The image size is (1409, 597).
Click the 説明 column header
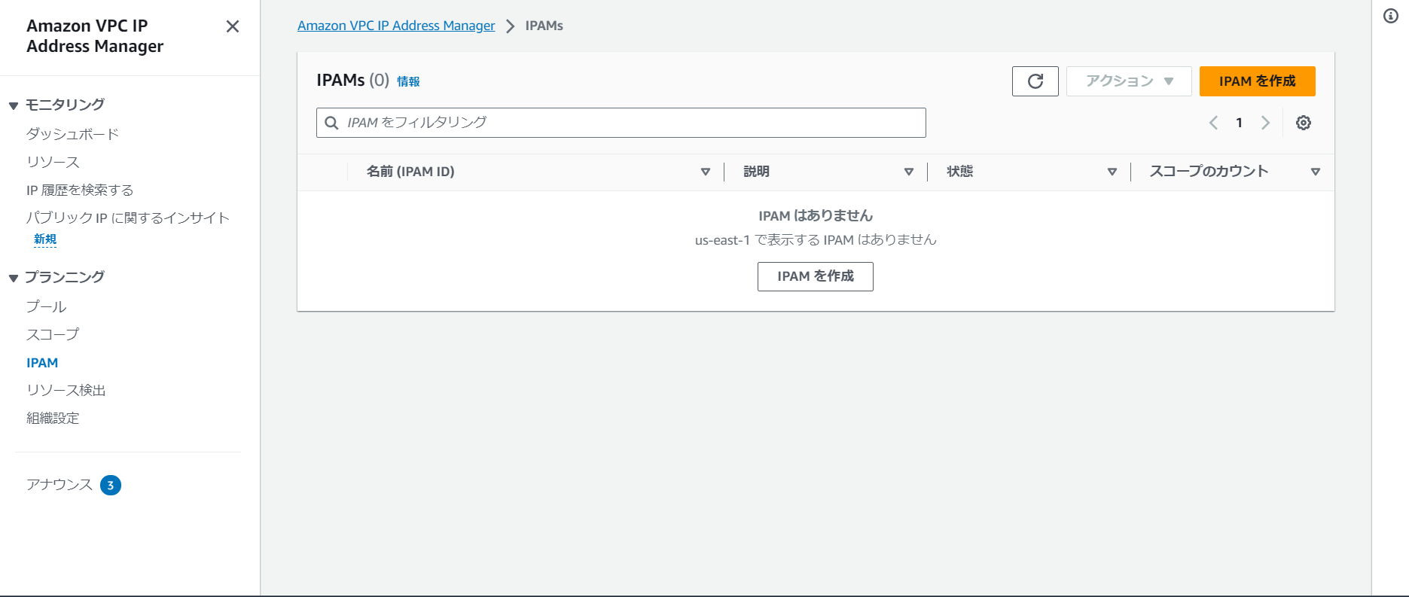coord(756,172)
